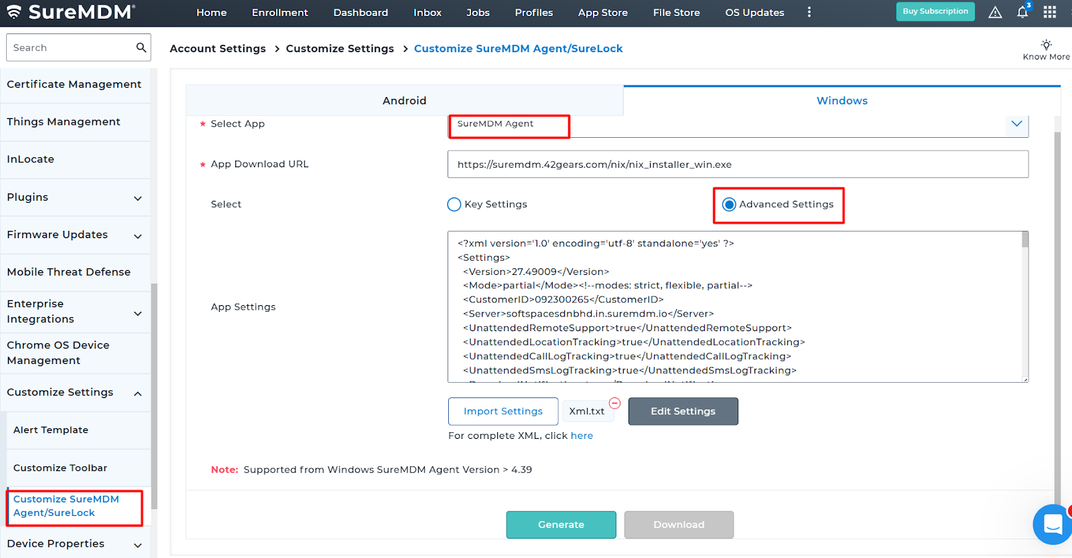The height and width of the screenshot is (558, 1072).
Task: Open the three-dot more menu
Action: (809, 12)
